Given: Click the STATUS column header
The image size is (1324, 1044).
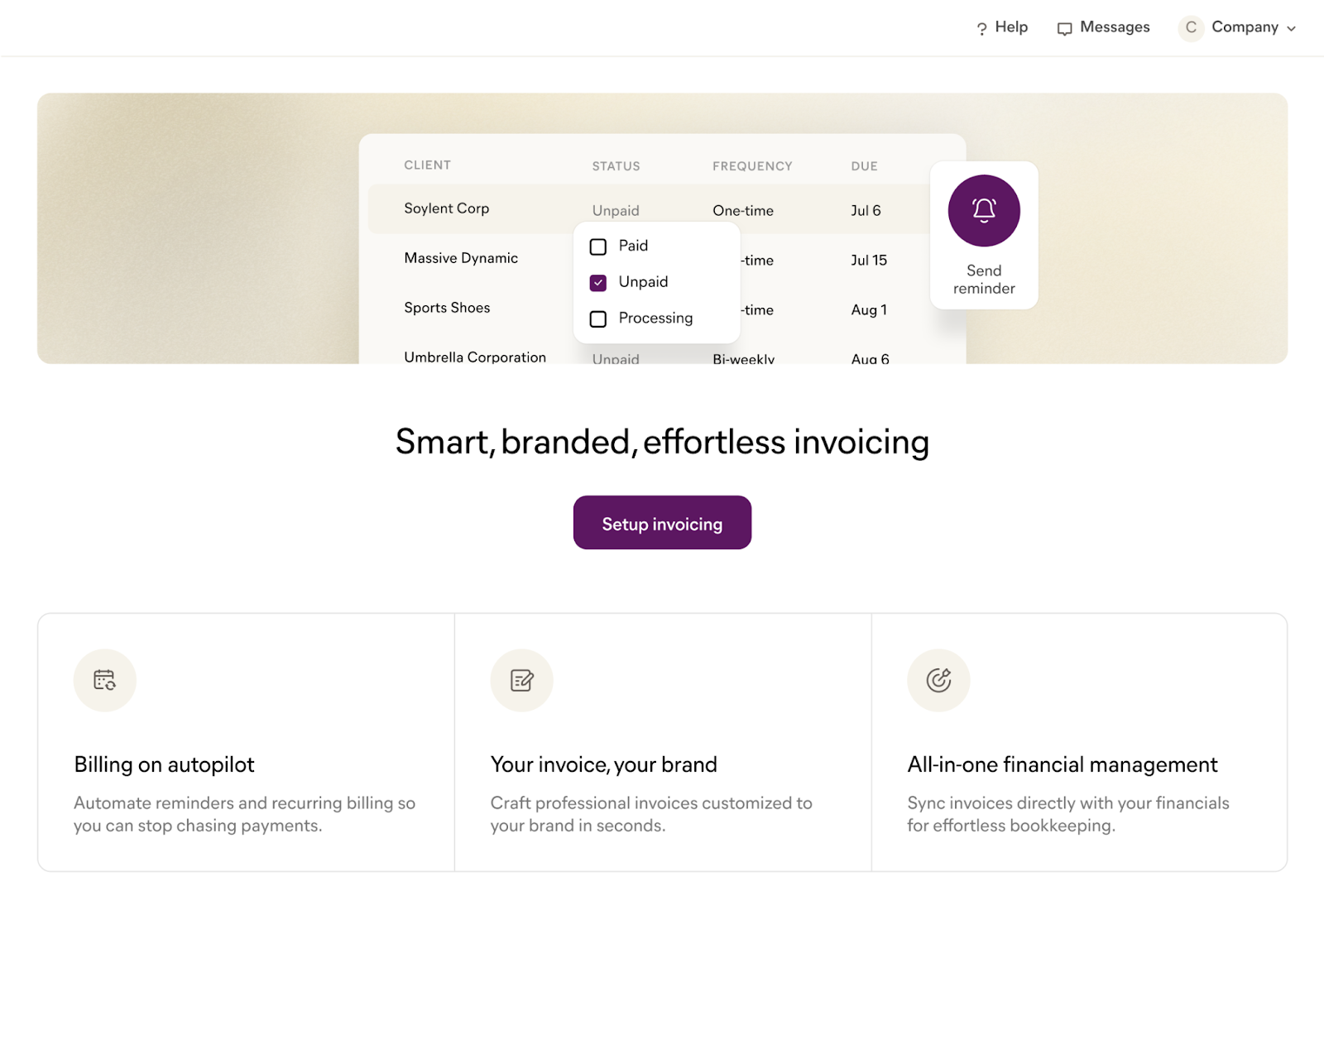Looking at the screenshot, I should [616, 166].
